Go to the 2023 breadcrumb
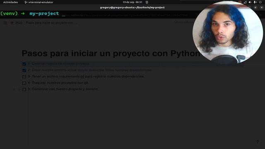265x149 pixels. (19, 23)
